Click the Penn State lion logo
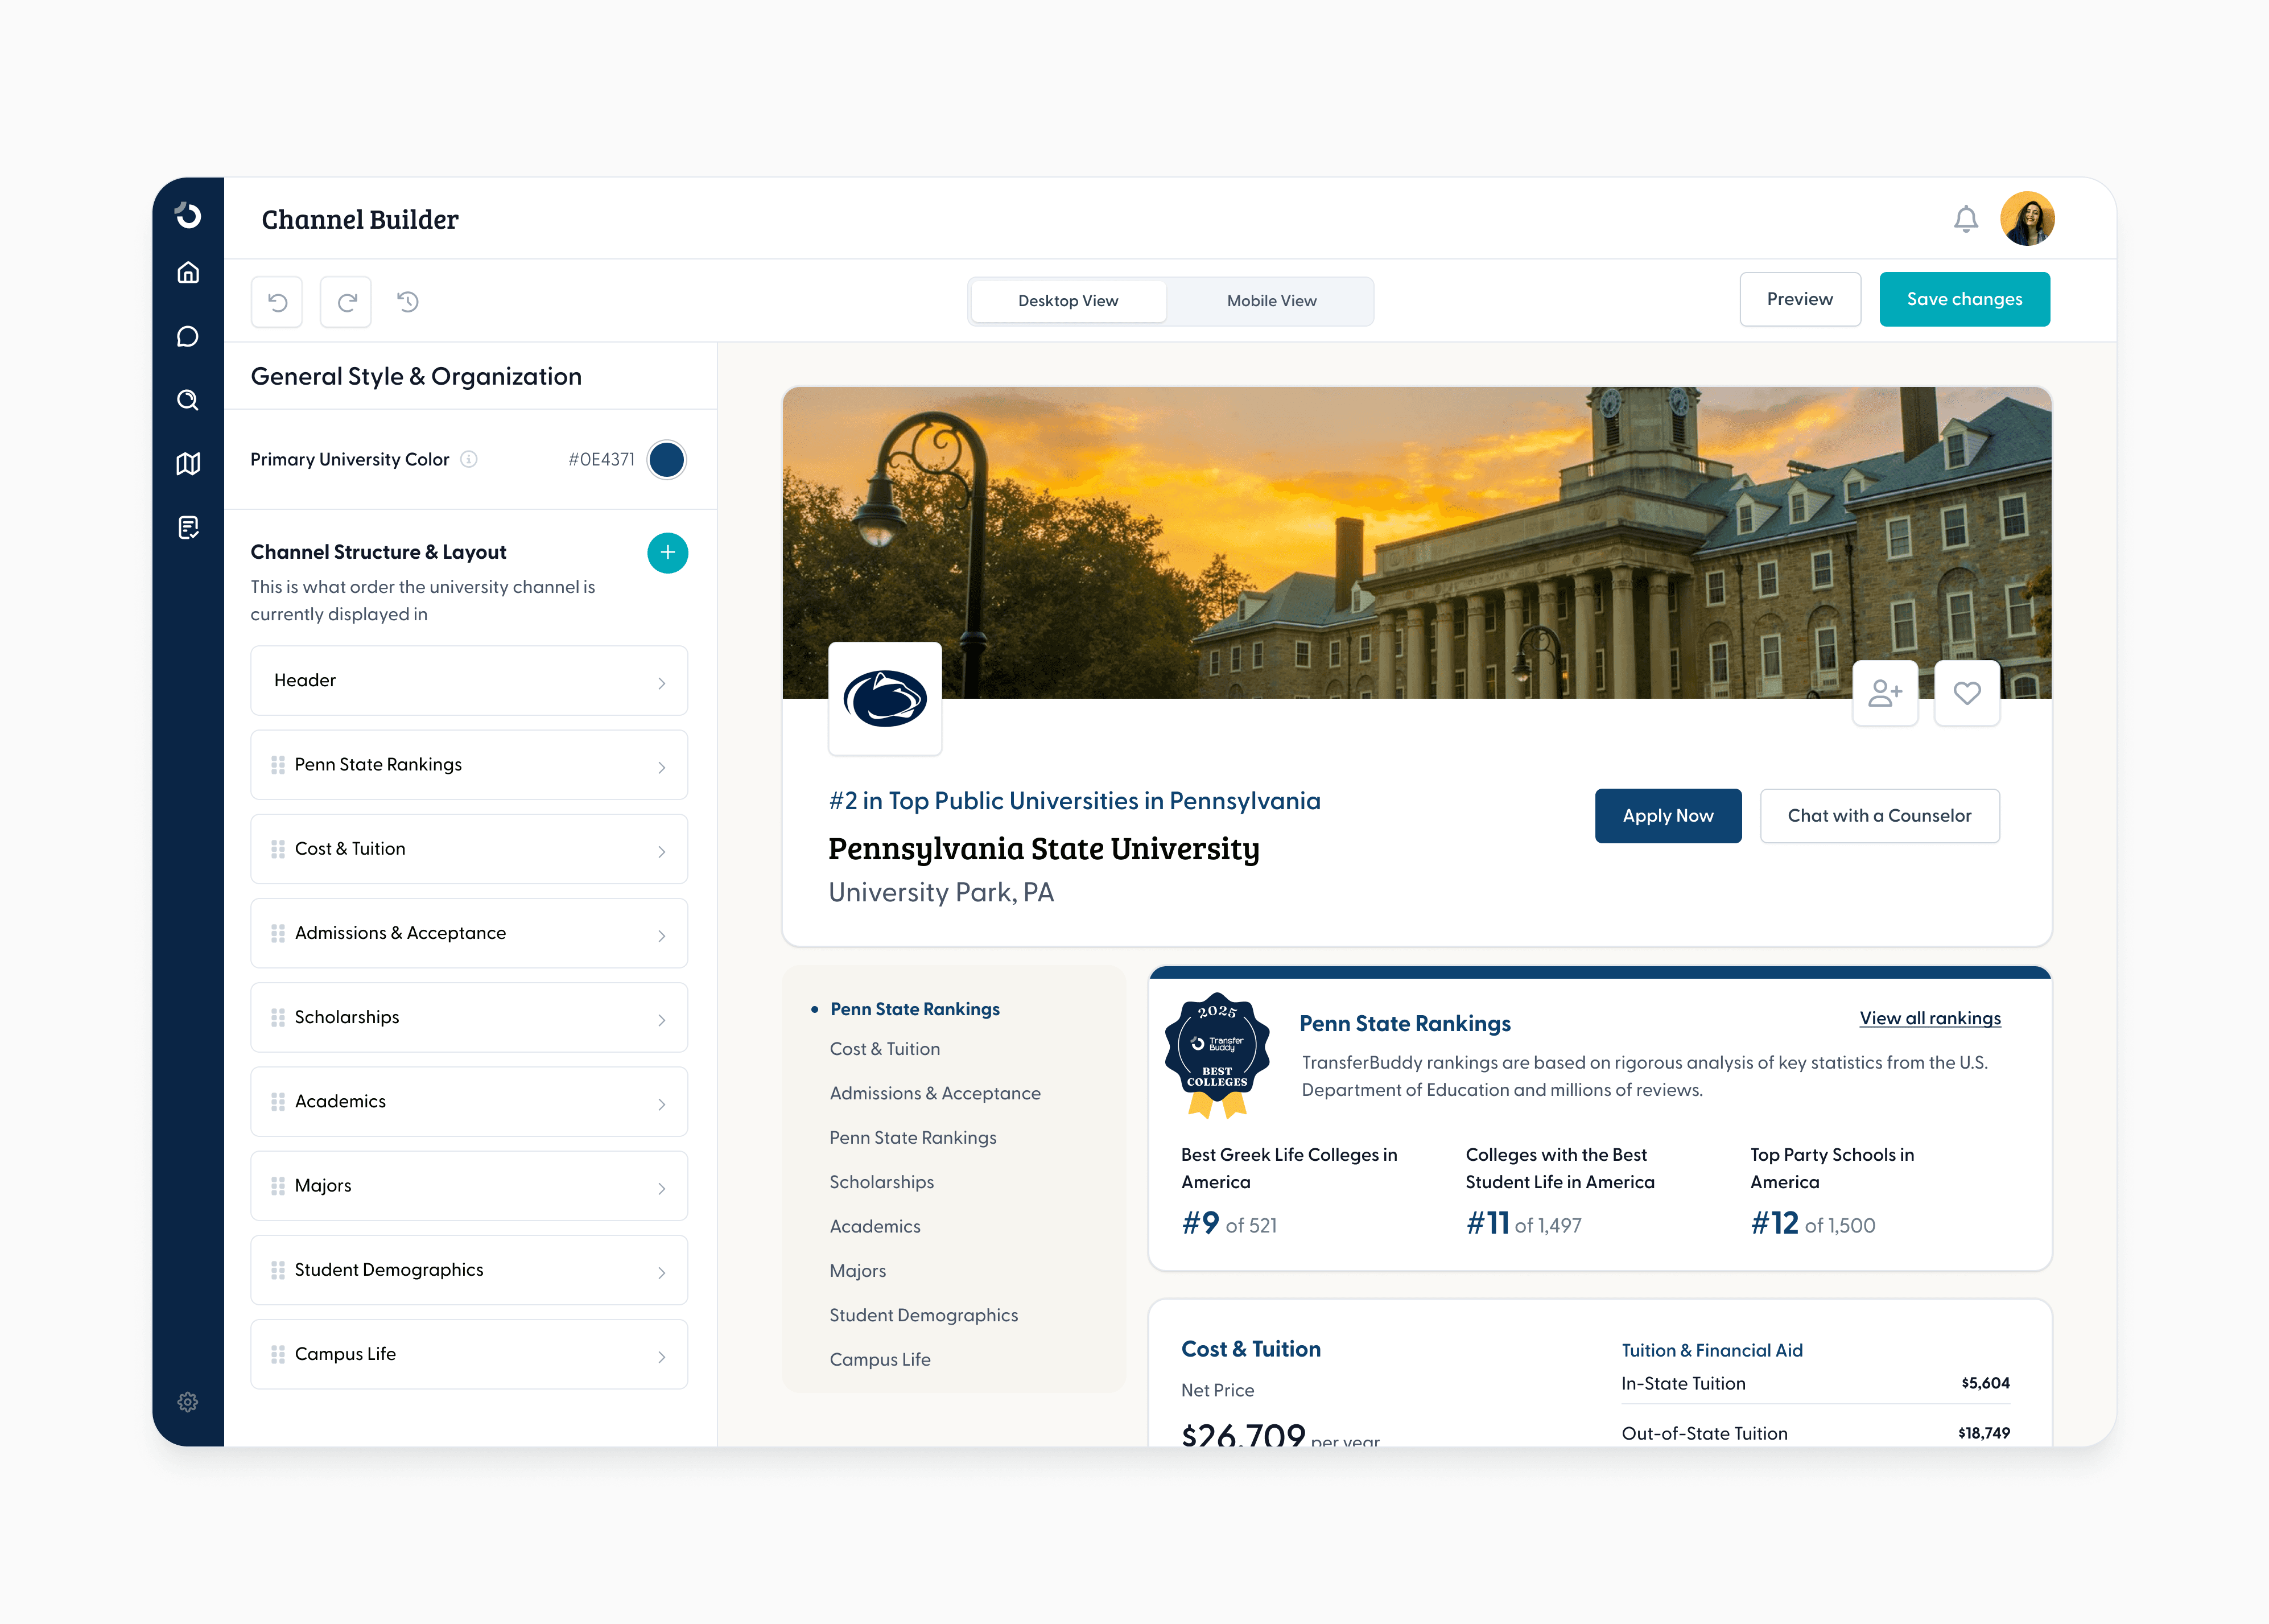This screenshot has width=2269, height=1624. click(885, 698)
